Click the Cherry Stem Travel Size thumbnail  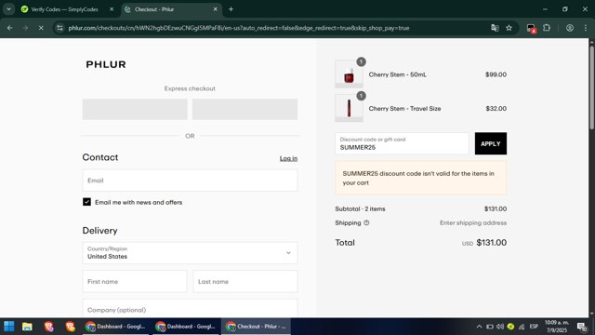[349, 108]
